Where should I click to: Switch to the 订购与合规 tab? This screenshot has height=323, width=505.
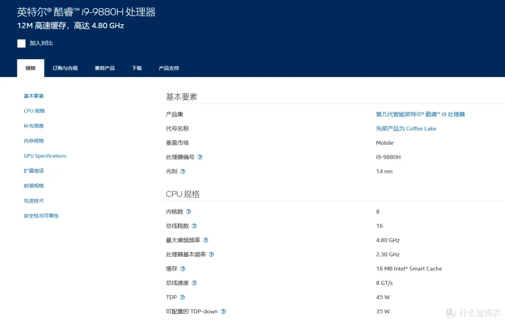tap(65, 68)
